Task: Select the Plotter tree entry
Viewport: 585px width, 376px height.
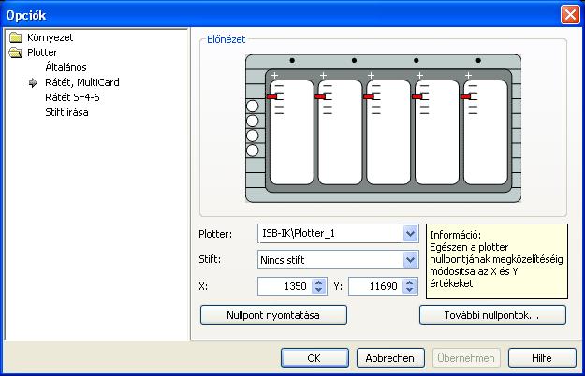Action: coord(42,52)
